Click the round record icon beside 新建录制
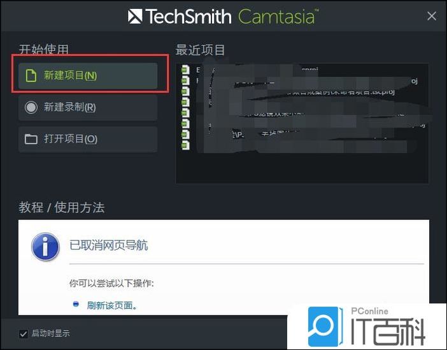447x350 pixels. 31,107
